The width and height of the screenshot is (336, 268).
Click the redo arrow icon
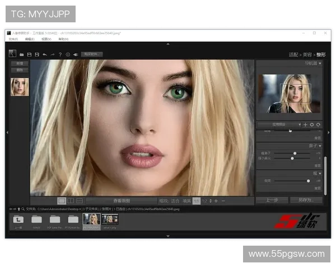(53, 55)
